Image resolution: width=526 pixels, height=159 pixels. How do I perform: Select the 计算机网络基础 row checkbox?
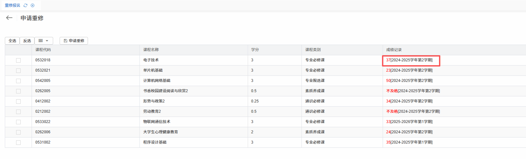coord(18,81)
